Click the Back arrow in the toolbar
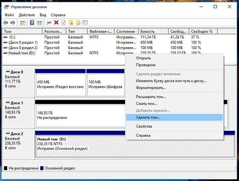The width and height of the screenshot is (239, 181). click(x=6, y=23)
